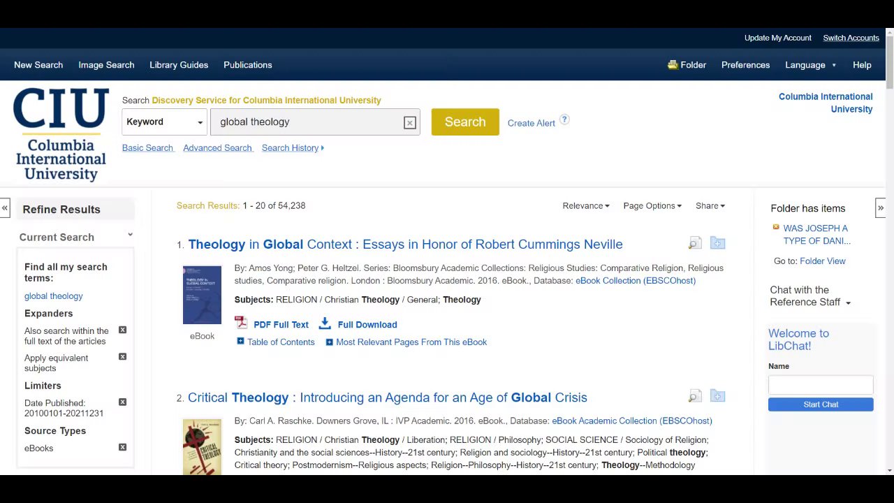
Task: Expand Table of Contents plus icon
Action: [240, 342]
